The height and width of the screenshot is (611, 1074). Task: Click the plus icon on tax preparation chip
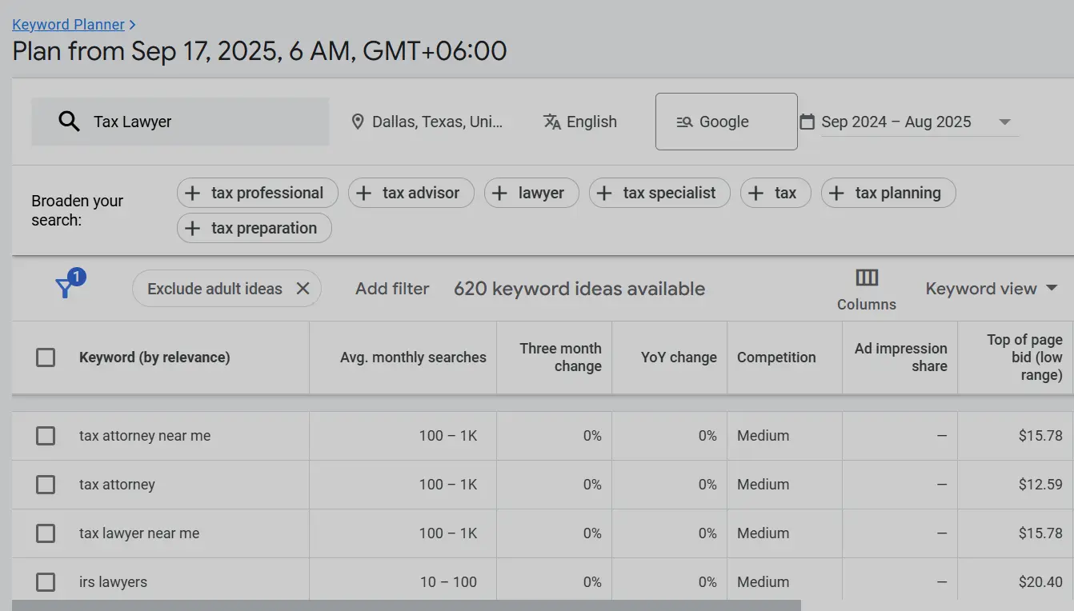coord(192,228)
